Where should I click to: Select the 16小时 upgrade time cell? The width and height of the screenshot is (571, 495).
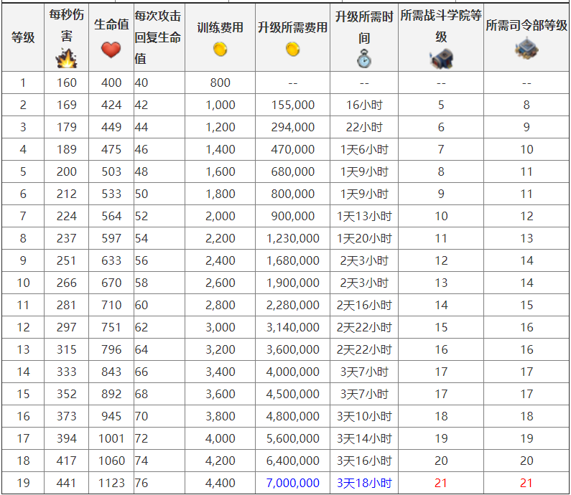(x=364, y=105)
